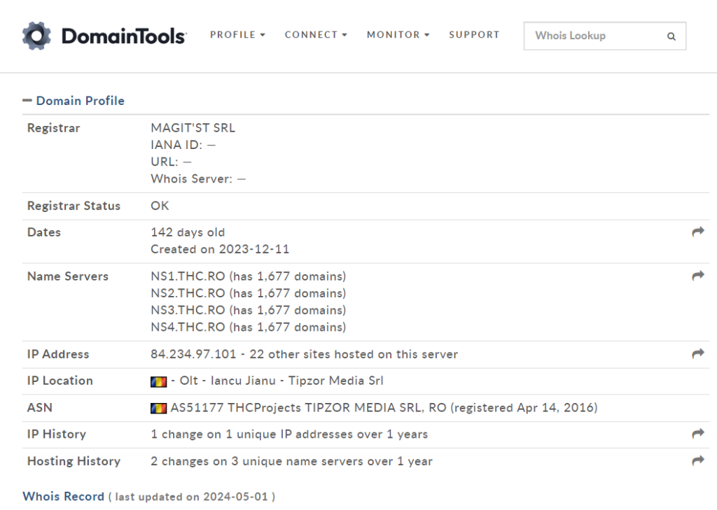Open the Monitor dropdown menu
The image size is (717, 510).
(x=398, y=35)
